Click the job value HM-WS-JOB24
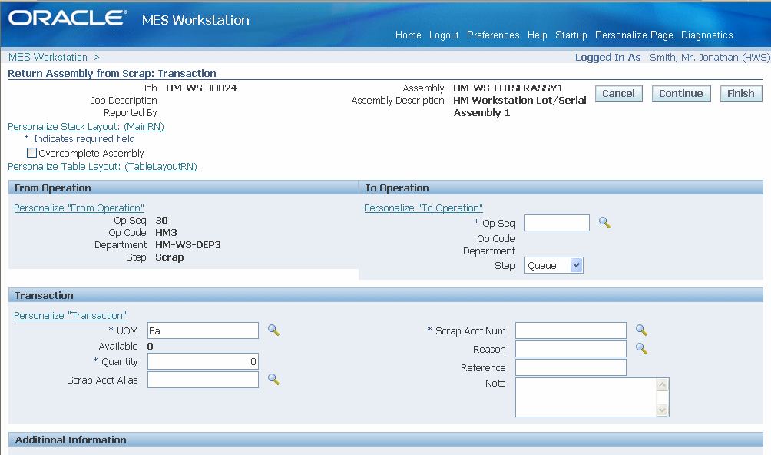 [202, 88]
